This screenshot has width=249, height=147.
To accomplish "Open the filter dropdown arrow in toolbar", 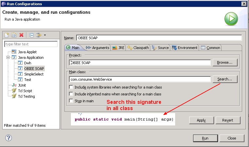I will click(45, 35).
